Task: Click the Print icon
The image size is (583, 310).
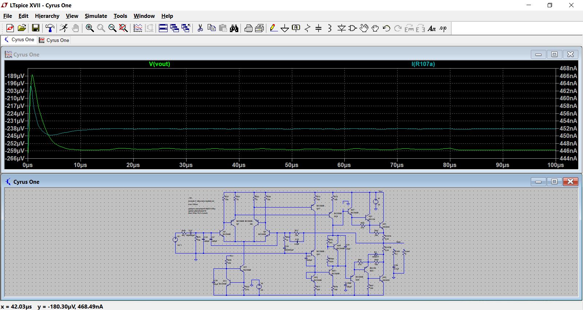Action: (x=249, y=28)
